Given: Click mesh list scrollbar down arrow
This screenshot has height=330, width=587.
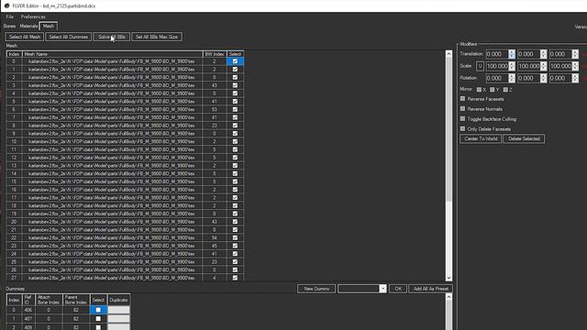Looking at the screenshot, I should point(449,278).
